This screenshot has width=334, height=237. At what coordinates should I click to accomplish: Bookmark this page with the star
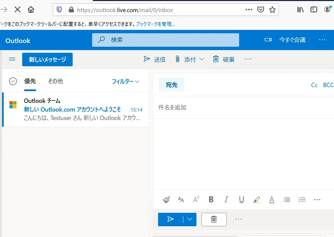(272, 10)
